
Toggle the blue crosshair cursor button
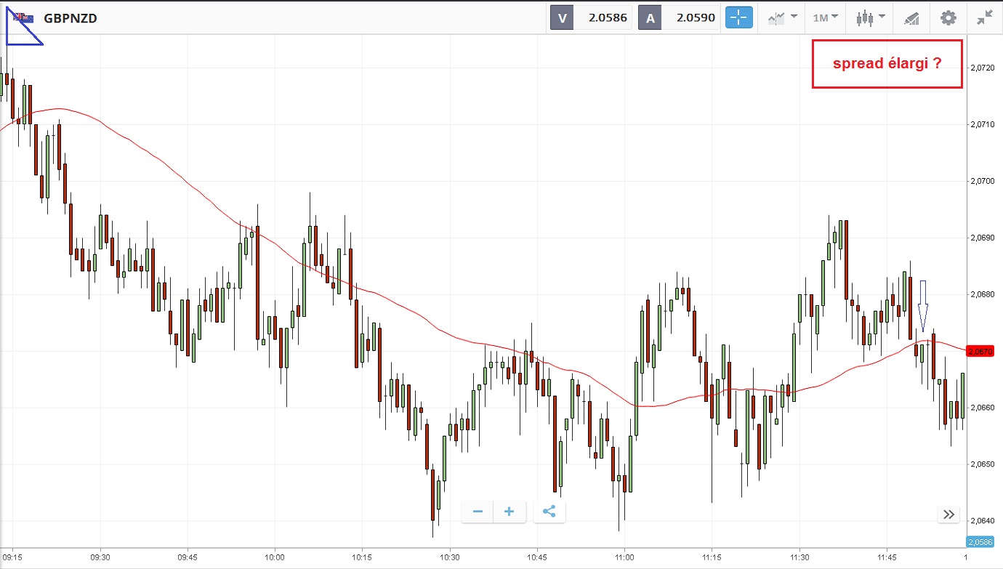point(738,17)
